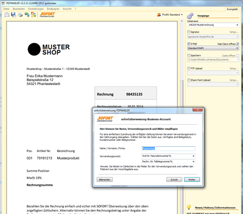Click the MUSTER SHOP logo in the preview
This screenshot has height=214, width=243.
[49, 49]
